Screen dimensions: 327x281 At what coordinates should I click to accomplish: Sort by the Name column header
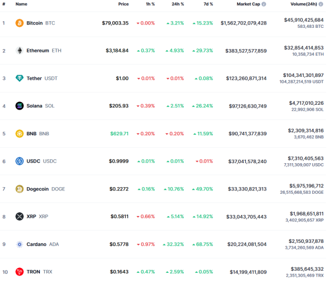[x=21, y=4]
